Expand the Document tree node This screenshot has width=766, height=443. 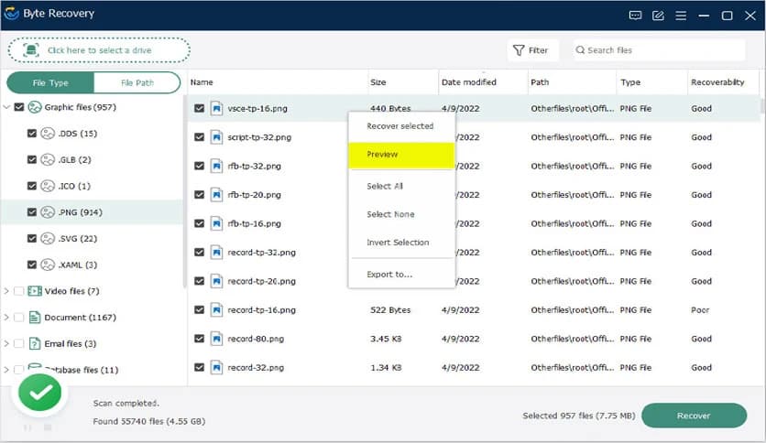(x=6, y=318)
